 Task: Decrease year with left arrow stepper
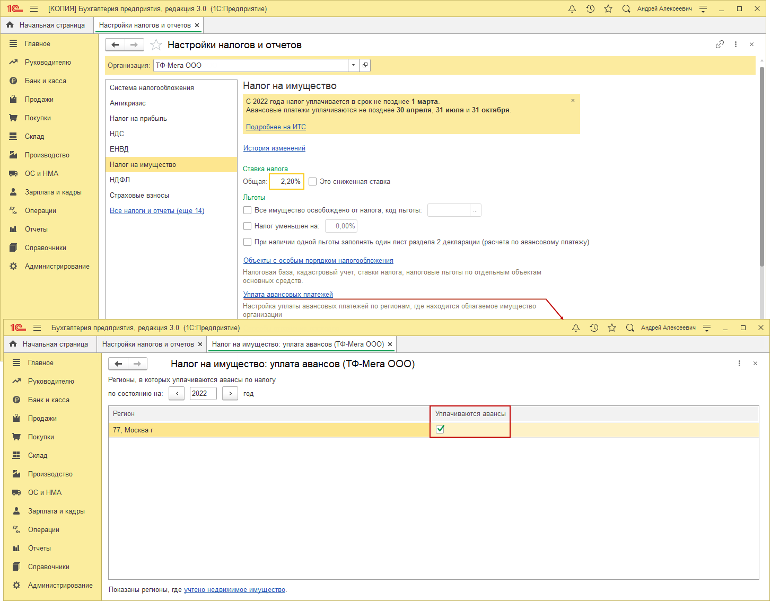click(177, 394)
